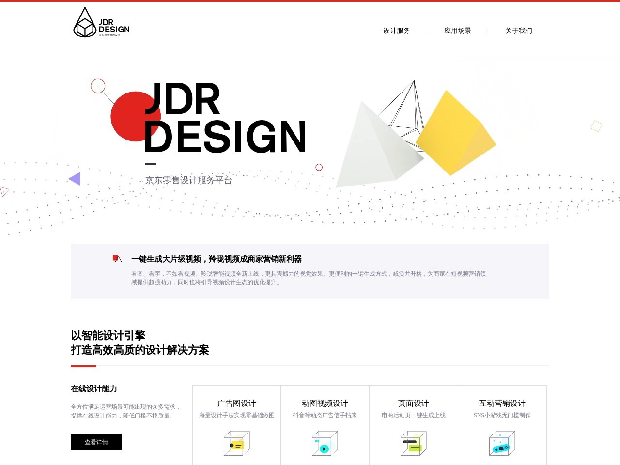Click the yellow 3D cube hero graphic

455,133
